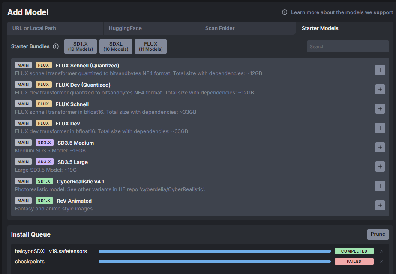Remove halcyonSDXL_v19.safetensors from install queue
396x274 pixels.
pyautogui.click(x=381, y=251)
